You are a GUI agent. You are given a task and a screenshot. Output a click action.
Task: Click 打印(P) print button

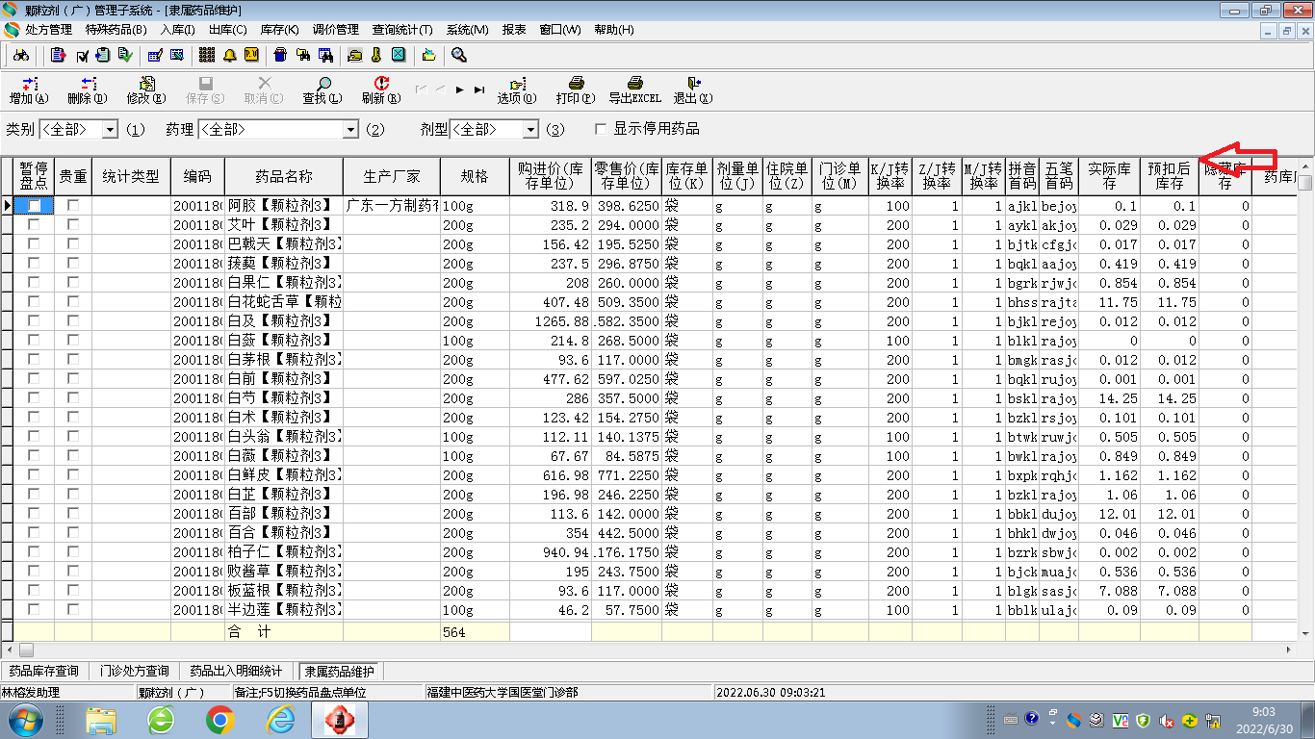(x=576, y=90)
